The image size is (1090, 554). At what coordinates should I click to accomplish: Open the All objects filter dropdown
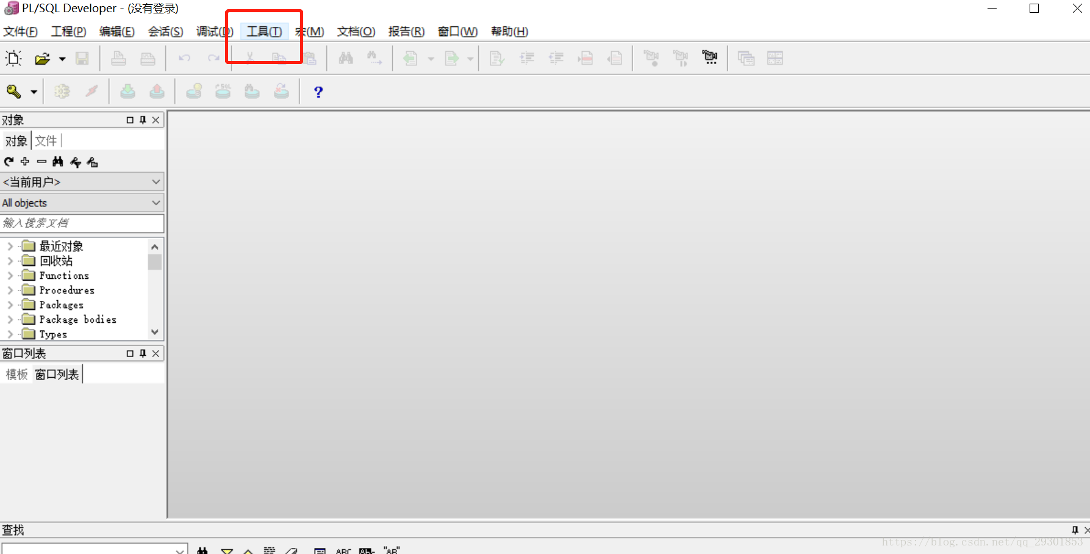pos(82,203)
